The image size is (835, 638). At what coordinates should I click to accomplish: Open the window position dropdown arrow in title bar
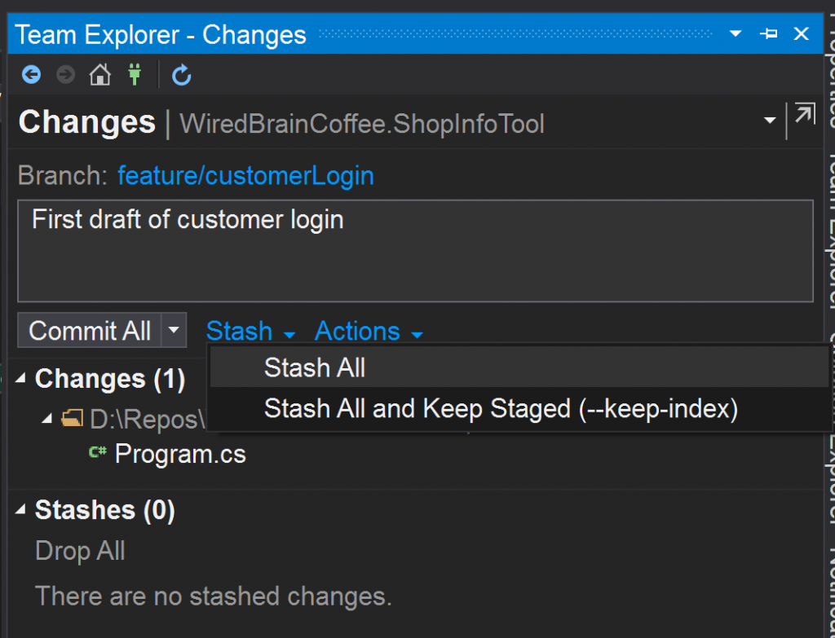point(736,33)
